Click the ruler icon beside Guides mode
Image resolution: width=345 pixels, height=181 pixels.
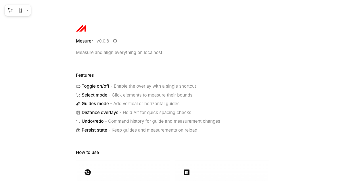pos(78,104)
